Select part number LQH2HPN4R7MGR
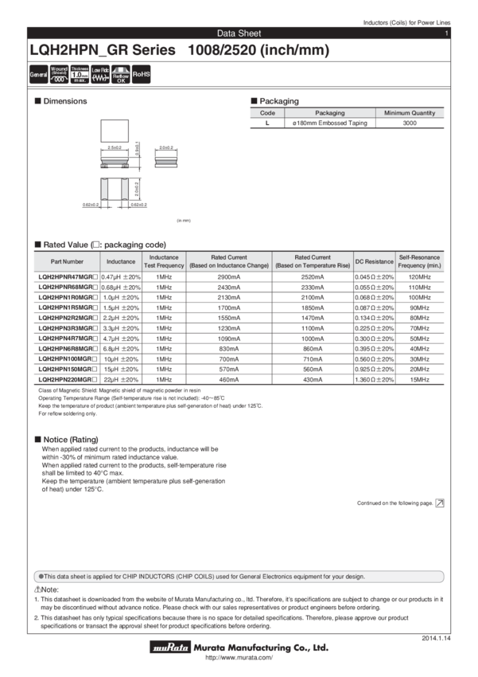Screen dimensions: 478x677 click(68, 338)
